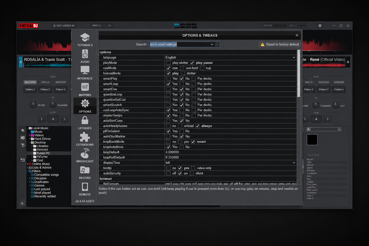Click NOT LOGGED IN button
Screen dimensions: 369x246
(x=64, y=26)
